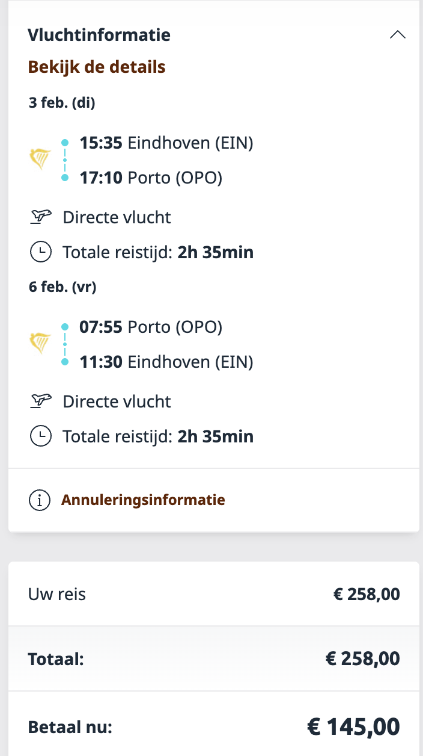Click the Ryanair harp logo for outbound flight
Viewport: 423px width, 756px height.
pos(38,160)
